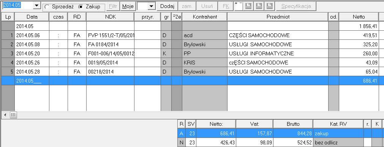Click the Moje button
Image resolution: width=384 pixels, height=147 pixels.
click(x=128, y=6)
